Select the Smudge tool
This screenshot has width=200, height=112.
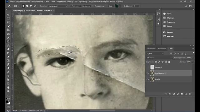(8, 64)
